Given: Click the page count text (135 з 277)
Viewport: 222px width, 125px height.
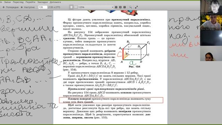Looking at the screenshot, I should pyautogui.click(x=54, y=7).
